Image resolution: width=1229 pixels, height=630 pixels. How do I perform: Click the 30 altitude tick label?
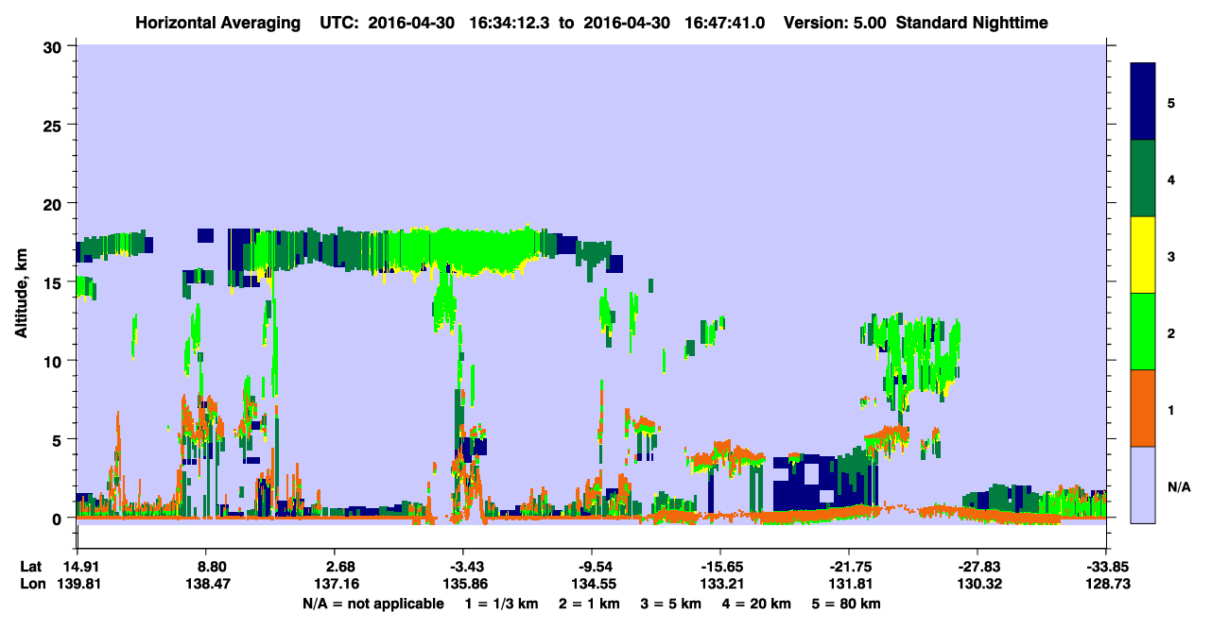tap(55, 46)
